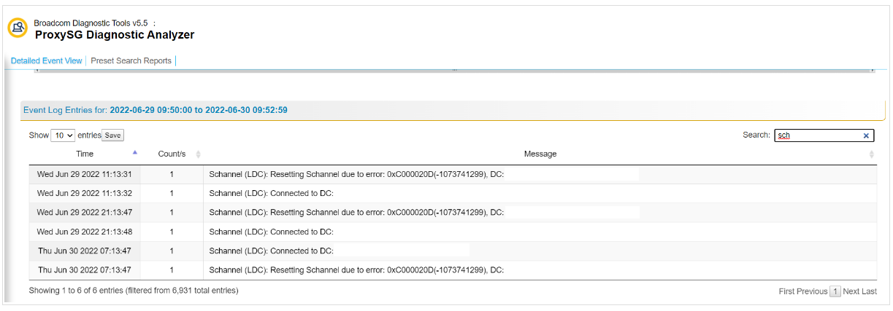Image resolution: width=893 pixels, height=311 pixels.
Task: Click the Showing 1 to 6 entries info text
Action: (134, 291)
